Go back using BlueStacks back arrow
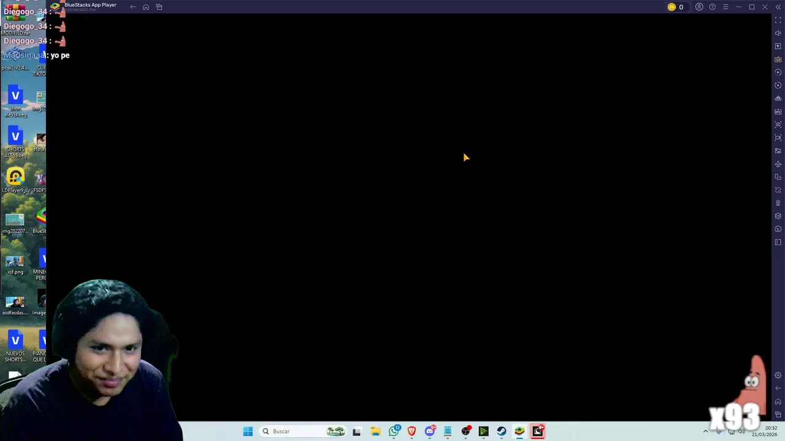 (x=133, y=7)
